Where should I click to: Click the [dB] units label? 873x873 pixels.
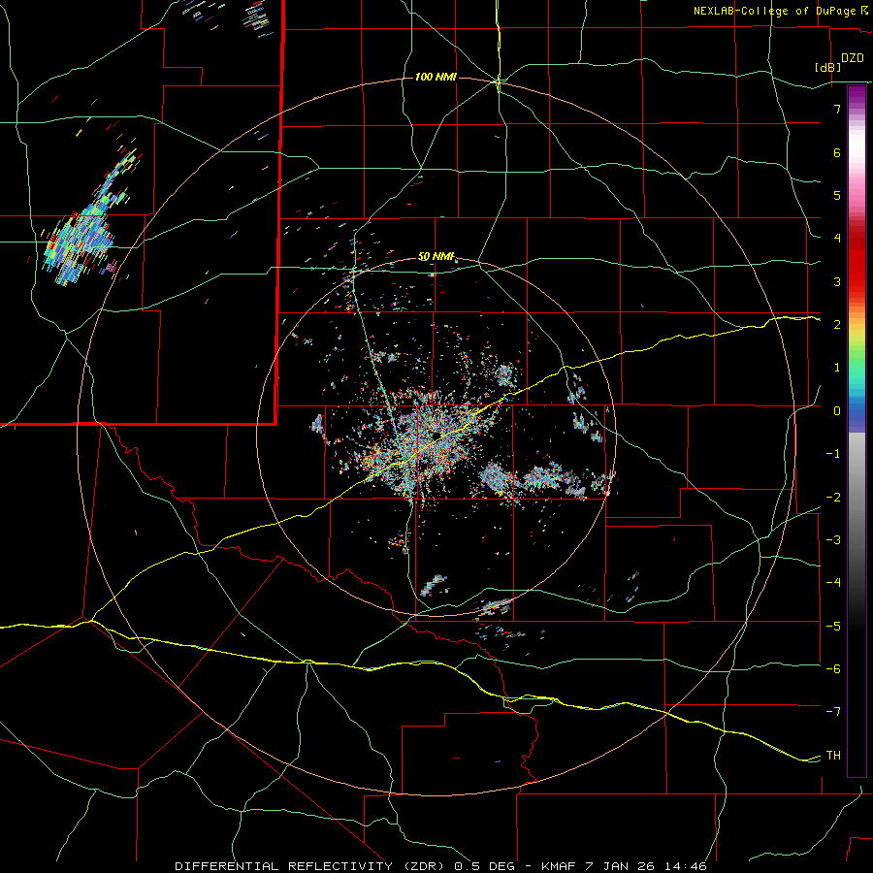click(828, 67)
